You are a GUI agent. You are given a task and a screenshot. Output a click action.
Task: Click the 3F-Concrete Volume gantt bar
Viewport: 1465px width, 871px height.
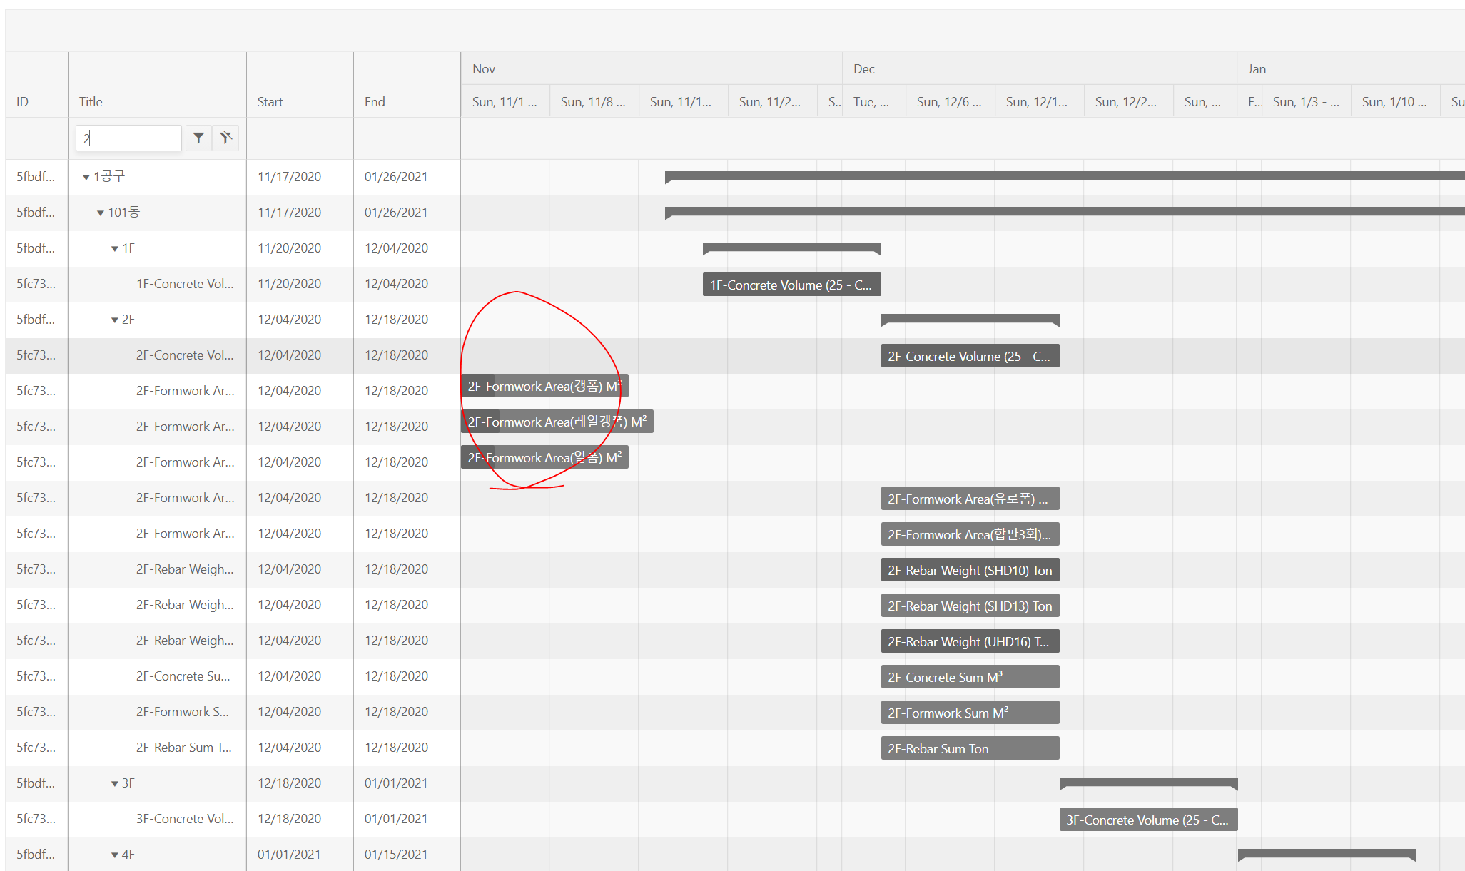point(1147,820)
